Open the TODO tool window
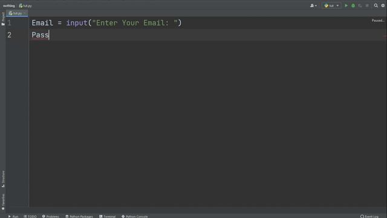The width and height of the screenshot is (387, 218). tap(30, 216)
